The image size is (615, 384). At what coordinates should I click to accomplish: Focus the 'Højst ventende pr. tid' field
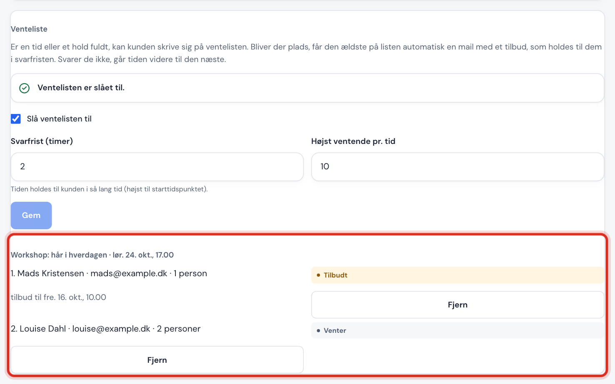click(x=457, y=167)
